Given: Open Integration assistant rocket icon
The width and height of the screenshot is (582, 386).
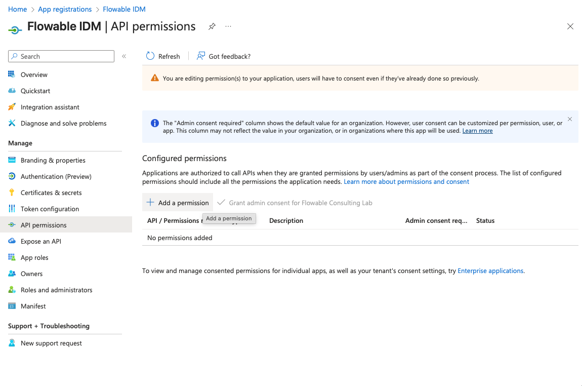Looking at the screenshot, I should pos(12,107).
